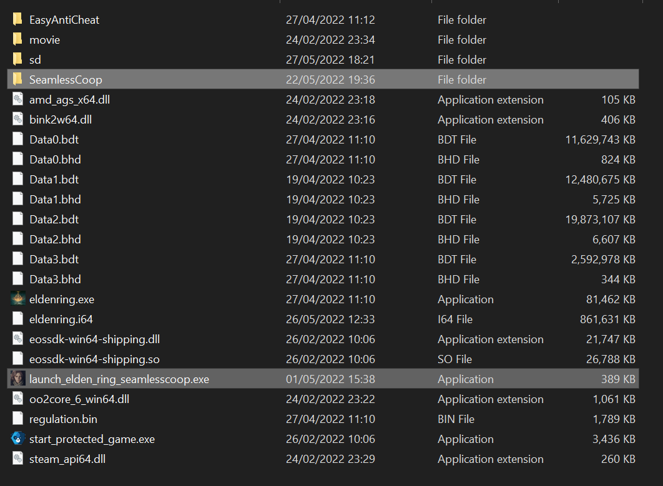663x486 pixels.
Task: Select the oo2core_6_win64.dll file name
Action: tap(79, 399)
